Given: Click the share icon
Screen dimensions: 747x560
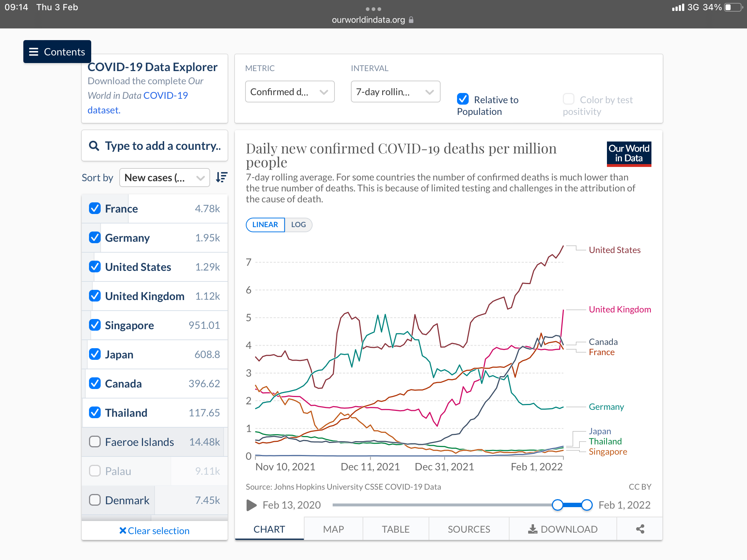Looking at the screenshot, I should click(x=640, y=529).
